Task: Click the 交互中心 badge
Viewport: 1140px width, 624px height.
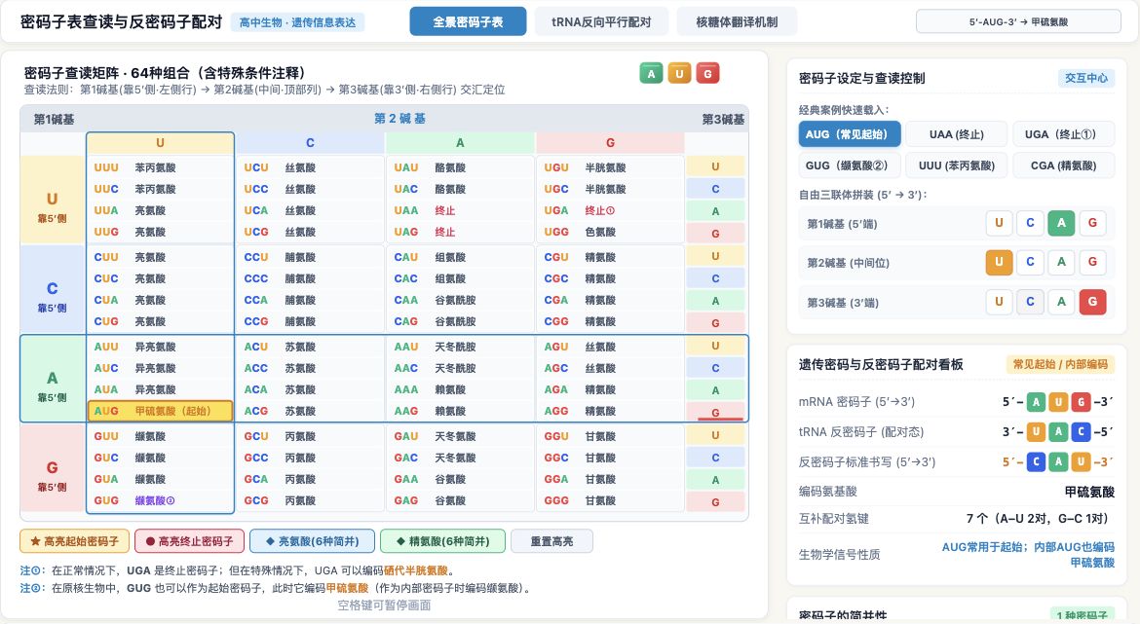Action: coord(1086,78)
